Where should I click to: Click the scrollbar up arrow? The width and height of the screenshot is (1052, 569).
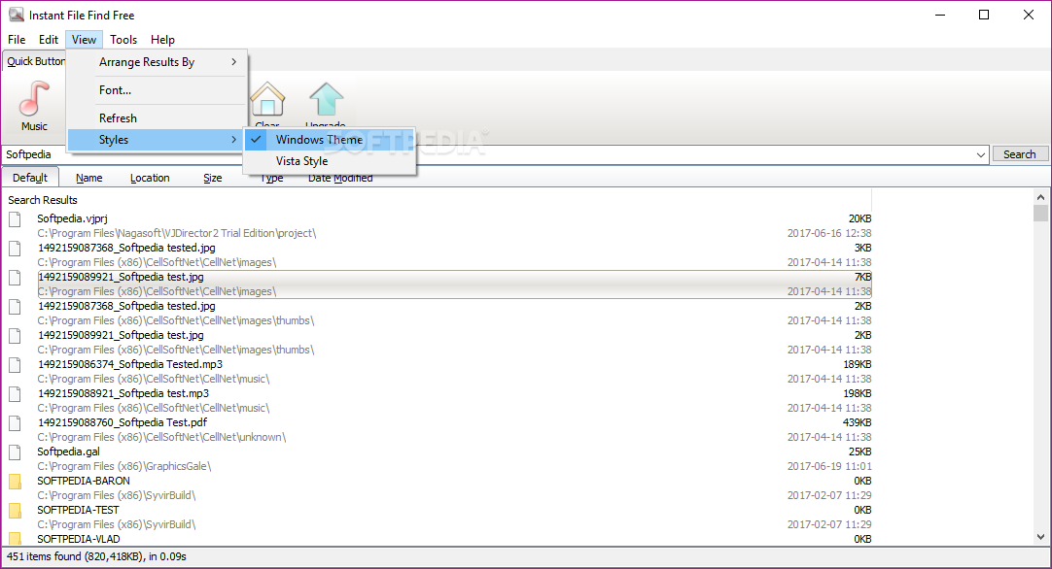pyautogui.click(x=1040, y=197)
